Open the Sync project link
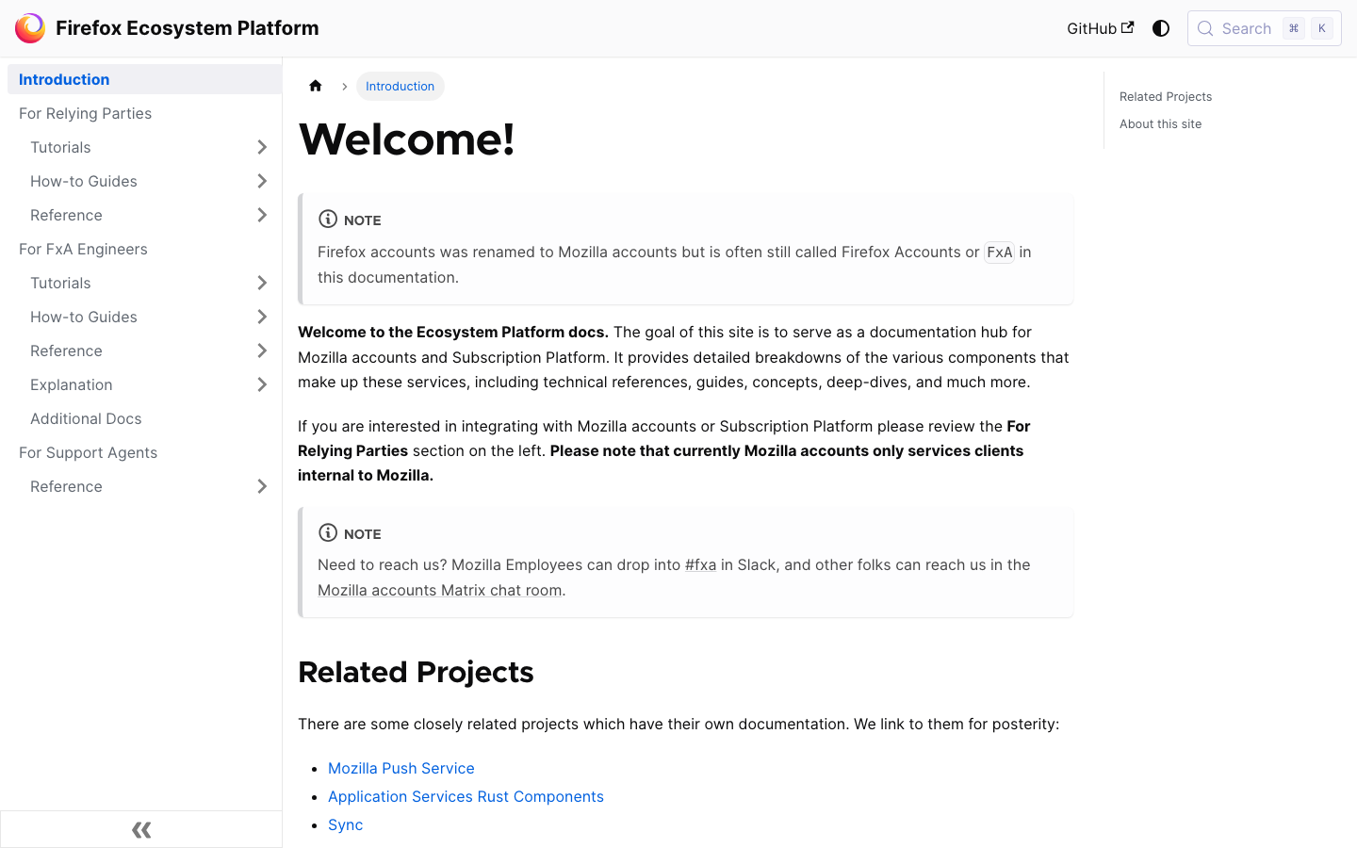Screen dimensions: 1357x848 pyautogui.click(x=345, y=824)
